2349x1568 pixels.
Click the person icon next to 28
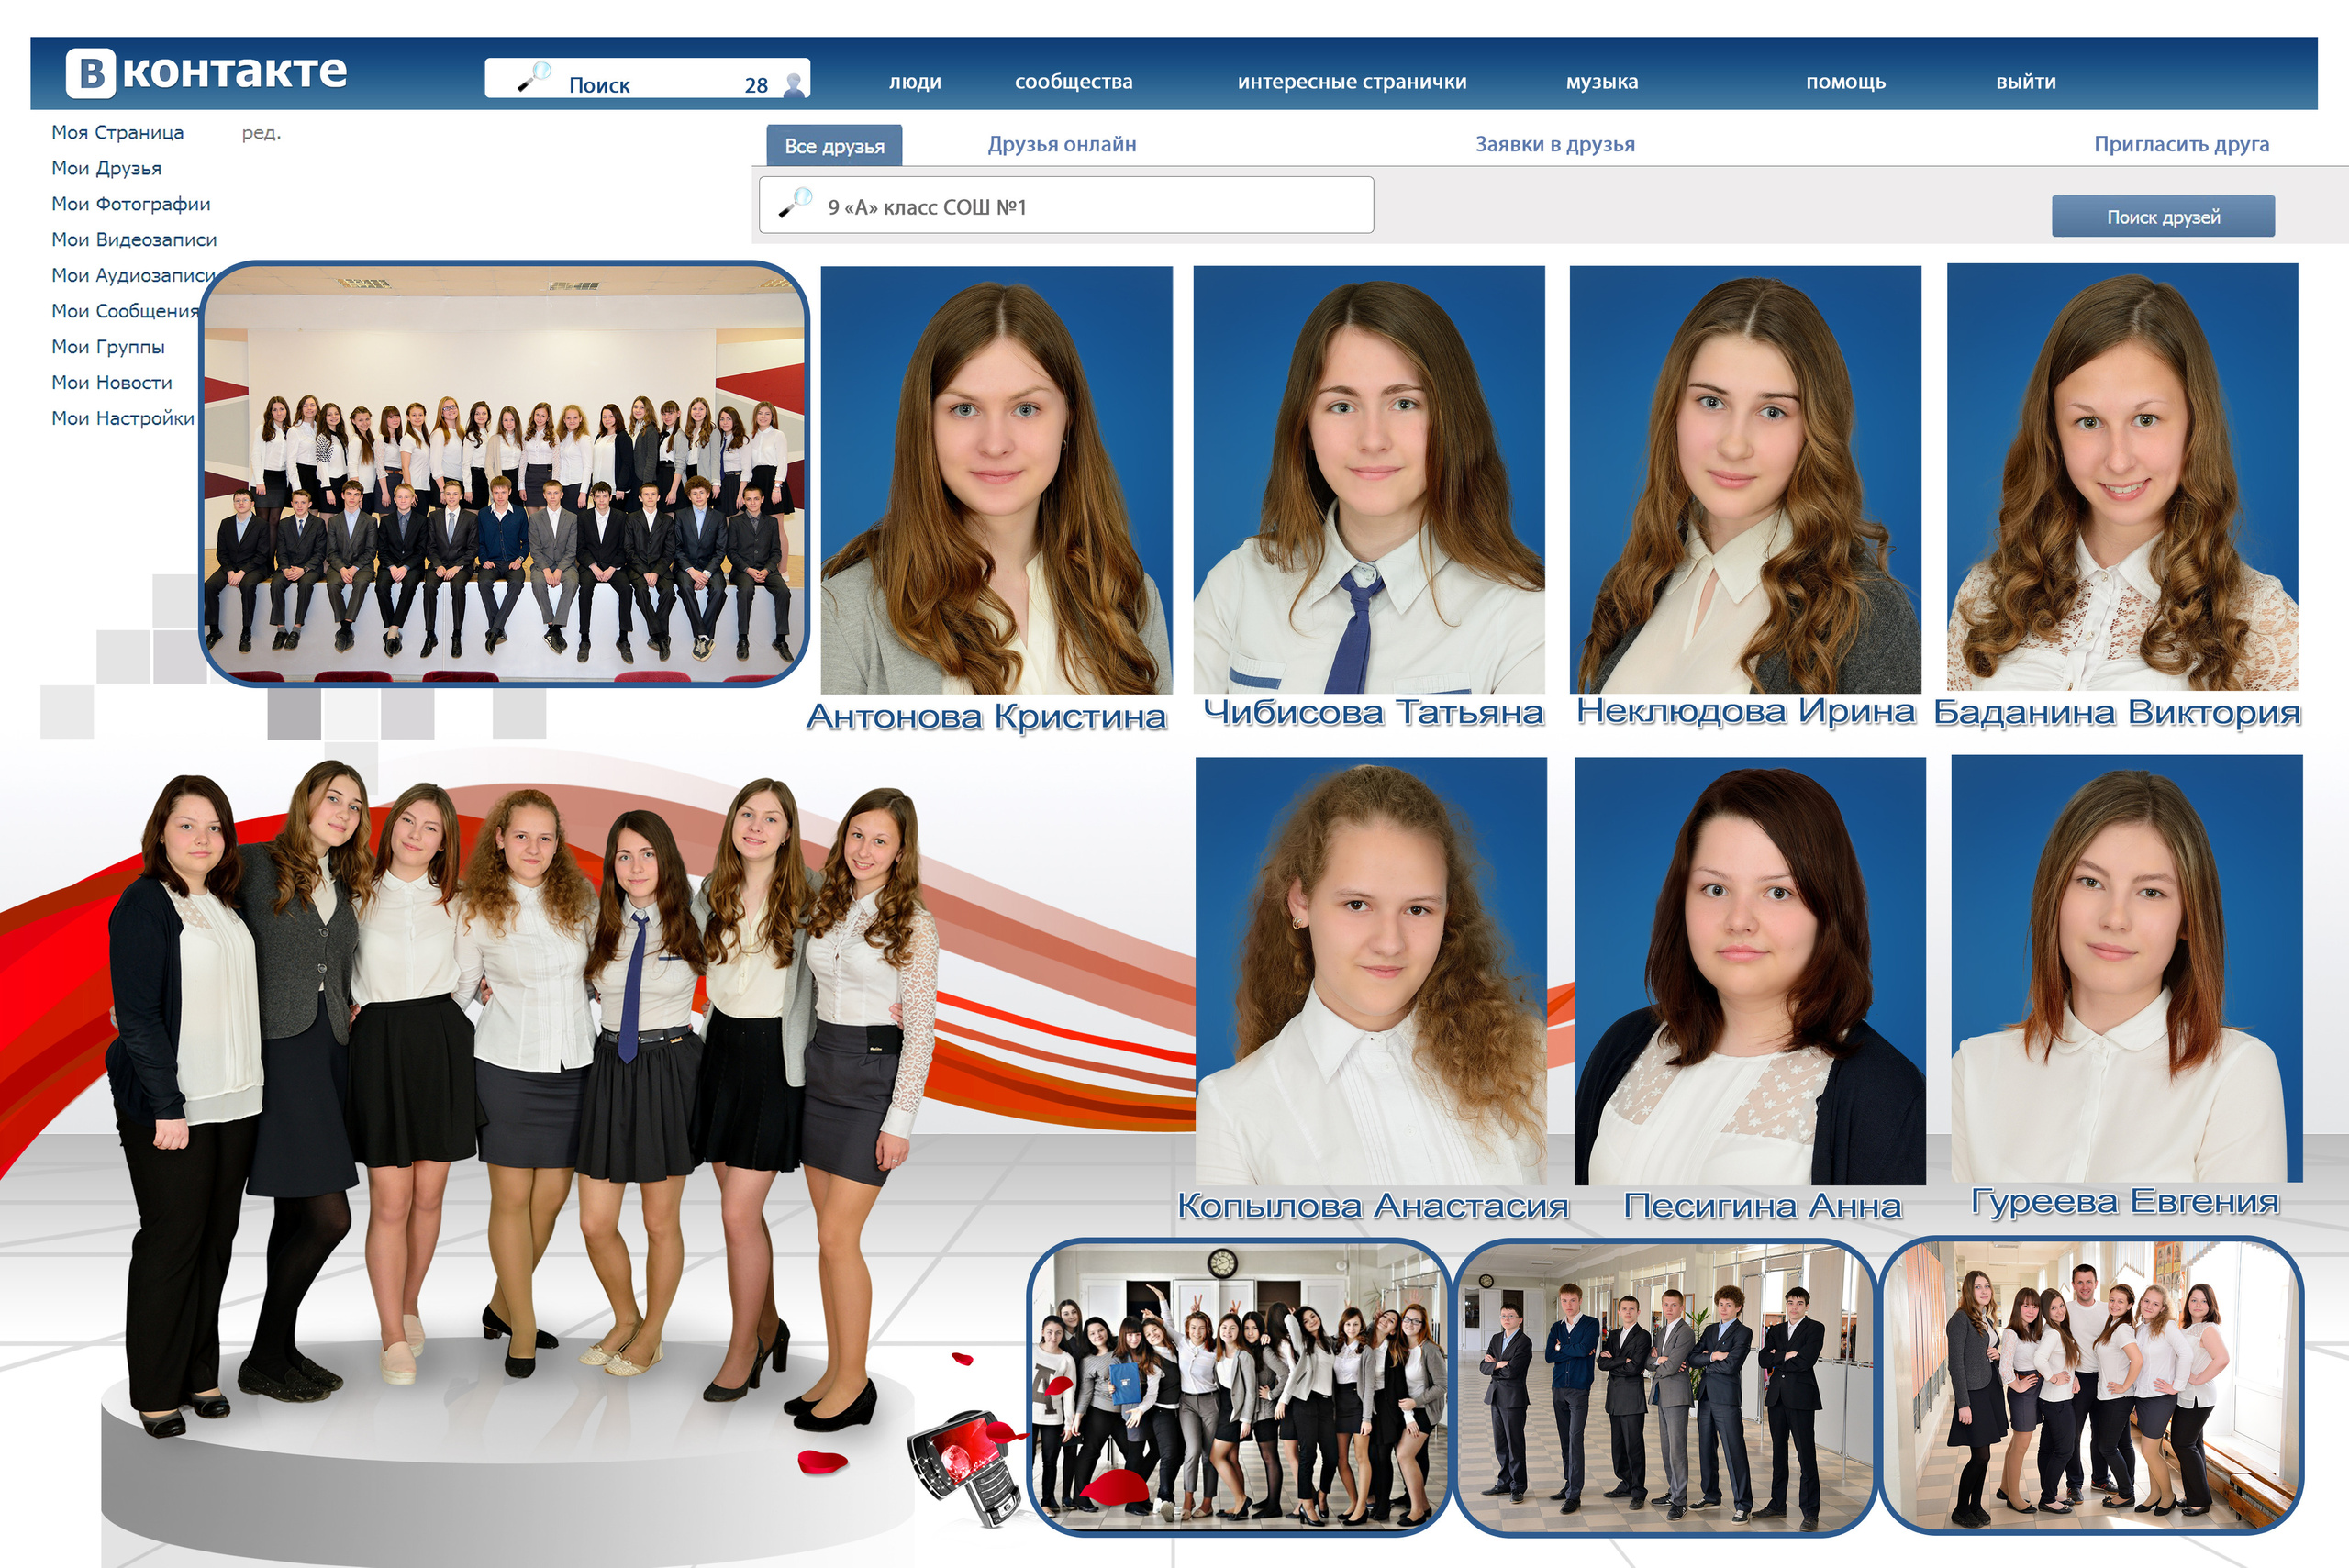pyautogui.click(x=795, y=84)
